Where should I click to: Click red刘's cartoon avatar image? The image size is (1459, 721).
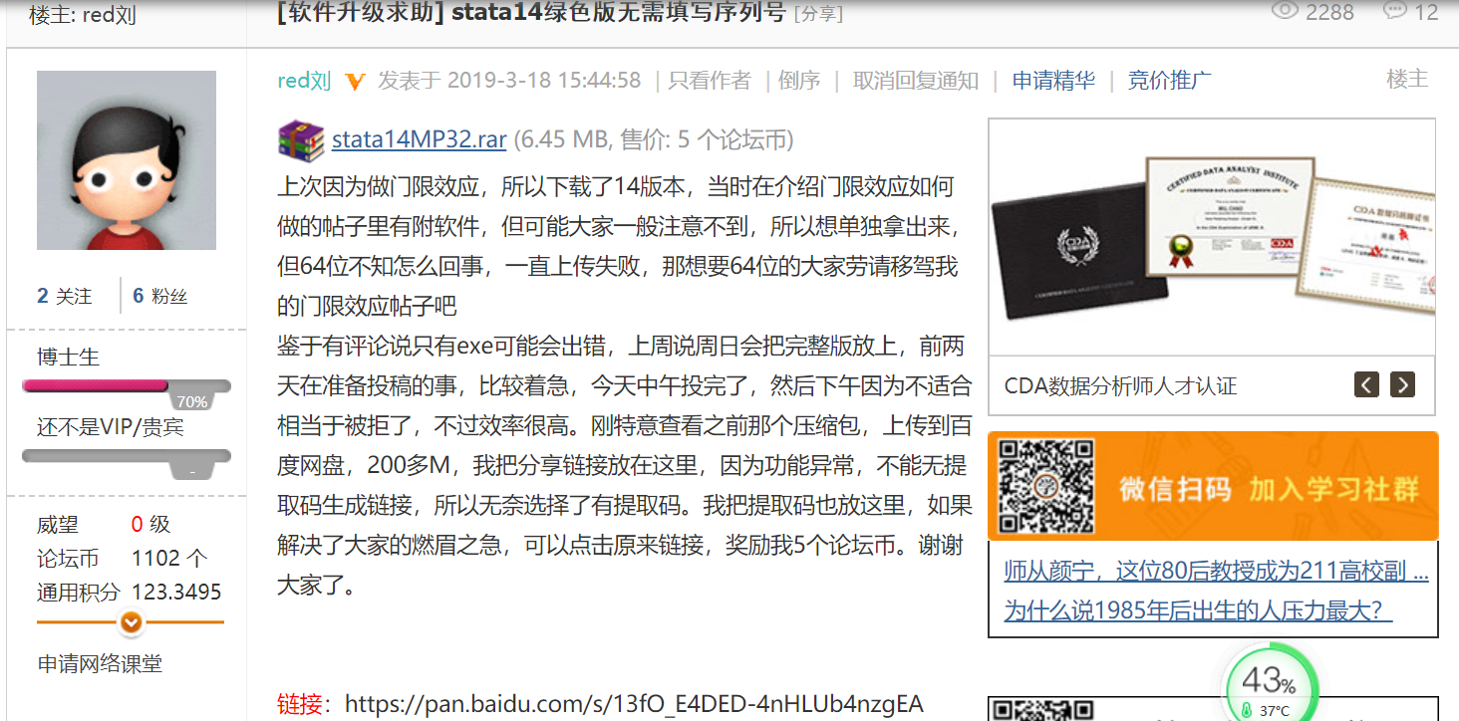point(127,160)
